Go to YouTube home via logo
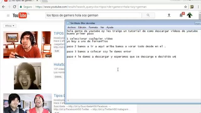This screenshot has width=201, height=113. (20, 15)
